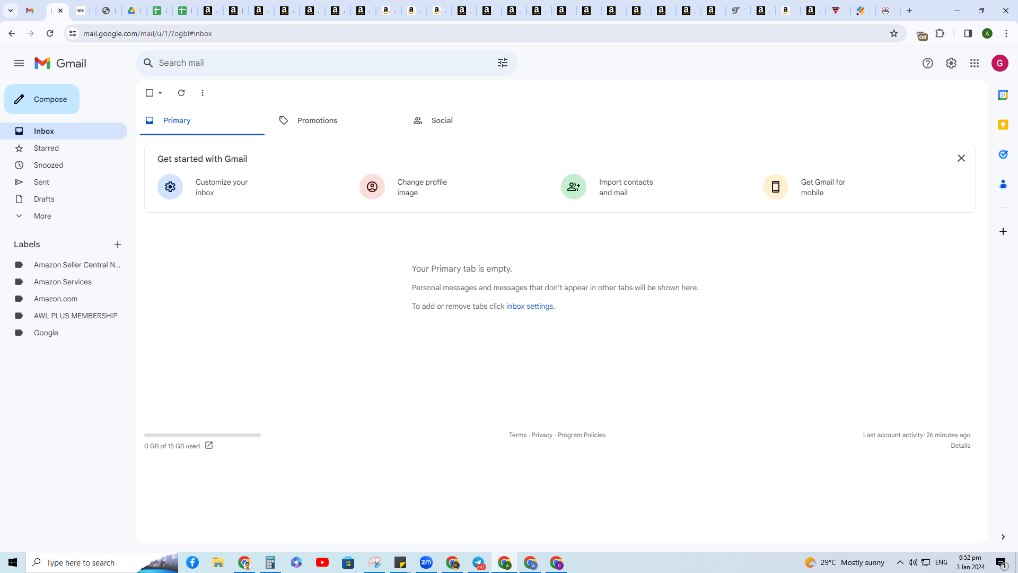The width and height of the screenshot is (1018, 573).
Task: Open account activity Details link
Action: tap(960, 446)
